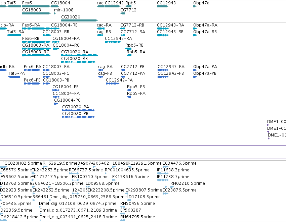Select the long CG30020 gene bar
The width and height of the screenshot is (286, 222).
tap(80, 20)
